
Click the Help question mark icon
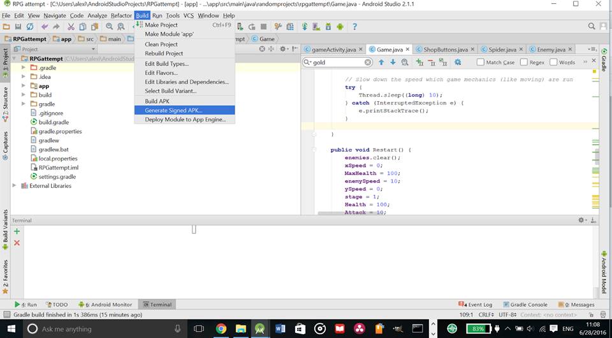click(354, 27)
